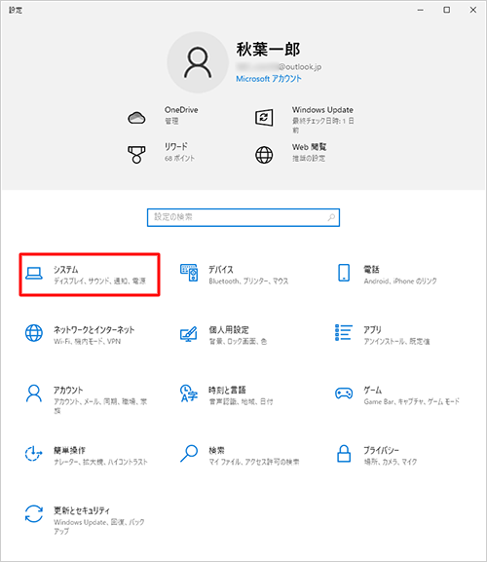This screenshot has height=562, width=487.
Task: Open the システム laptop icon
Action: [34, 274]
